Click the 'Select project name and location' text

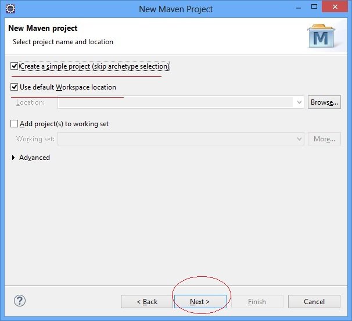(63, 42)
